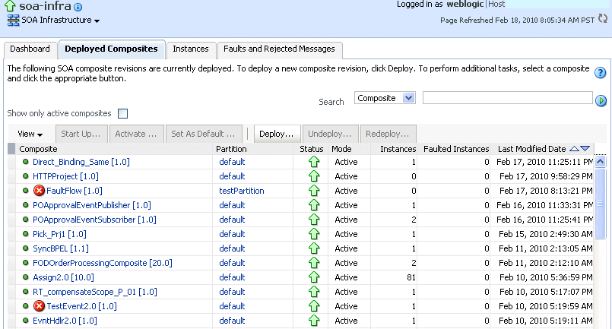The width and height of the screenshot is (612, 329).
Task: Open the Pick_Prj1 [1.0] composite link
Action: [60, 234]
